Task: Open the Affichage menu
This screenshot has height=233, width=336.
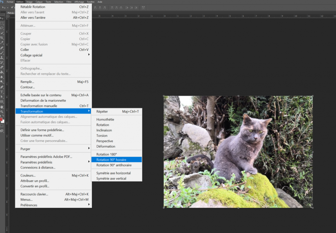Action: (79, 2)
